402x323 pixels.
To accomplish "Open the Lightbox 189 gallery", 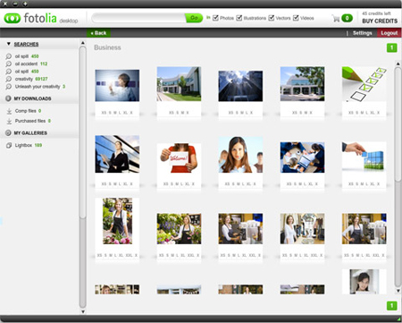I will [x=29, y=145].
